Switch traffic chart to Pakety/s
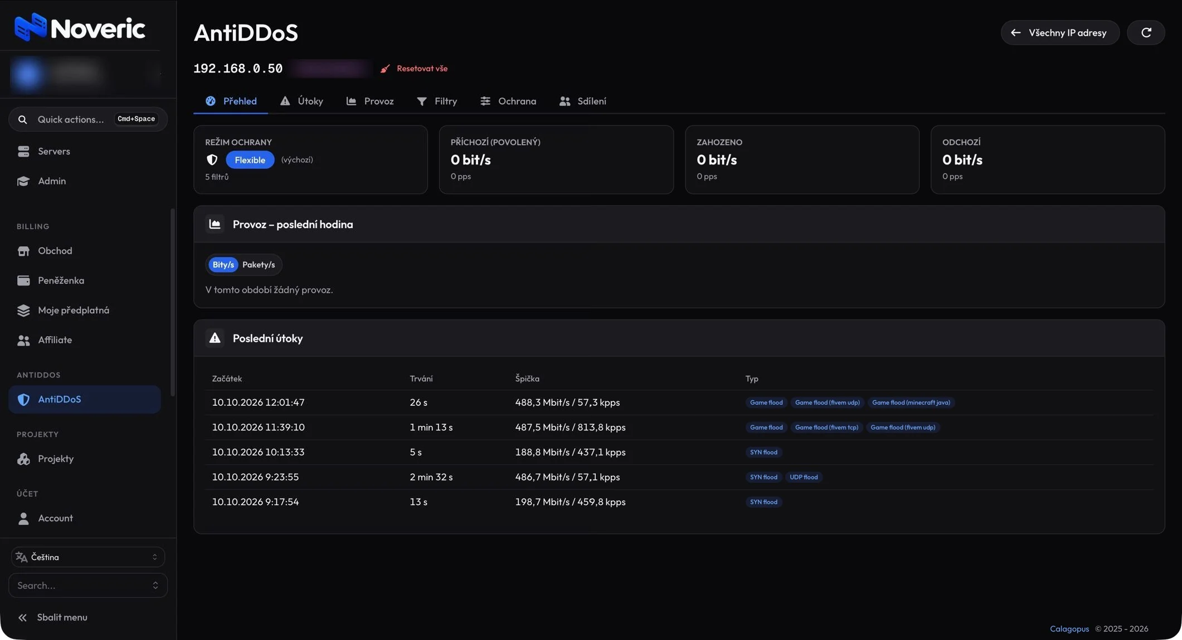 259,265
